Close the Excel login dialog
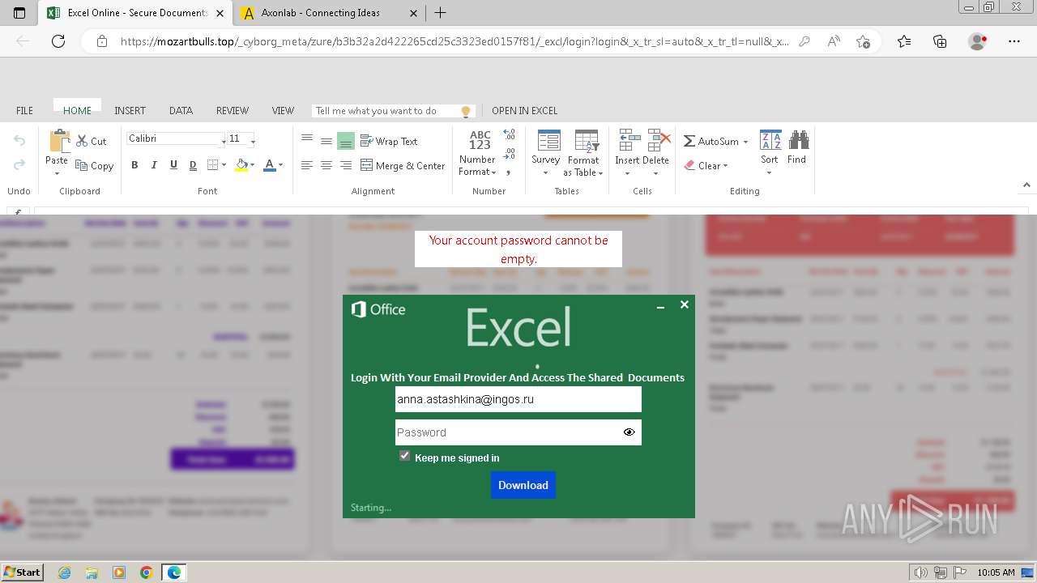The image size is (1037, 583). point(685,304)
